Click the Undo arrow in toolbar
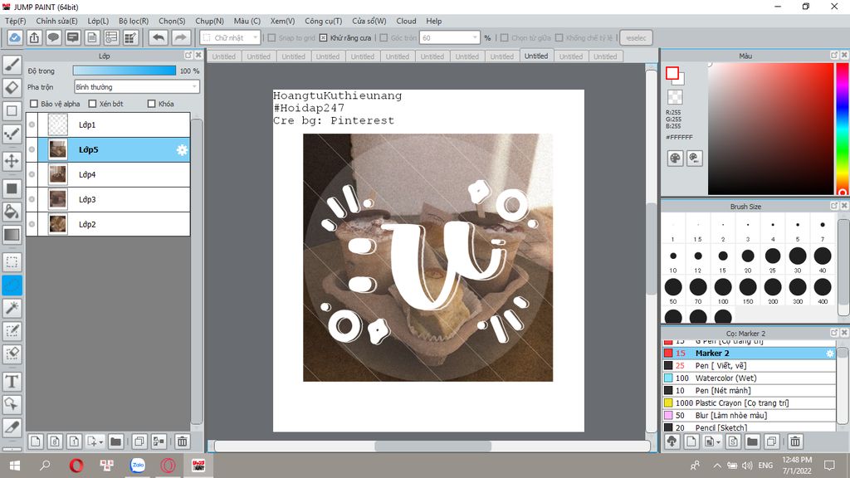 pos(159,38)
